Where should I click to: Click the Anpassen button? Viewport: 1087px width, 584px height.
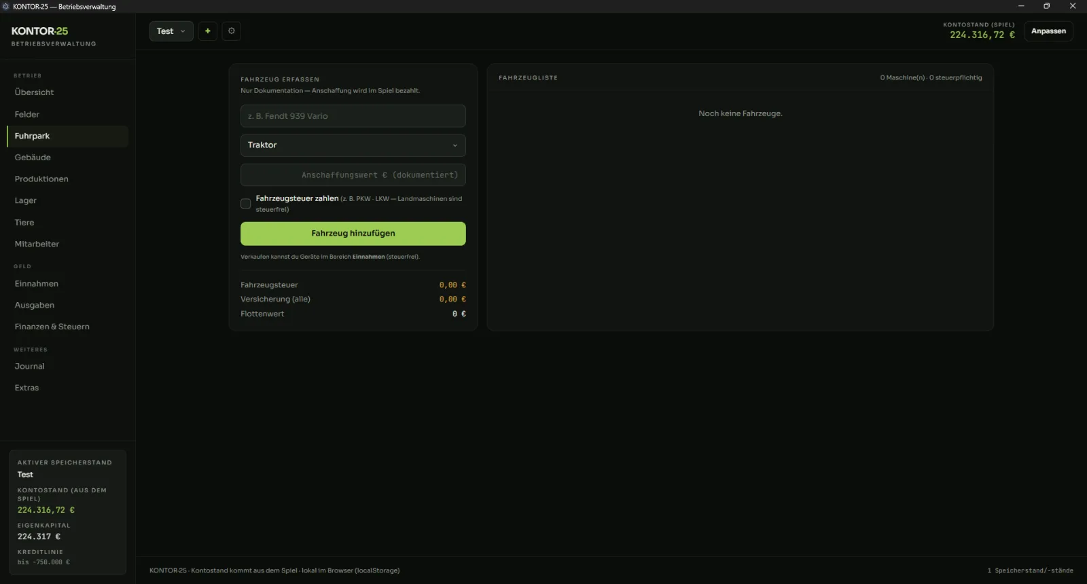coord(1048,31)
